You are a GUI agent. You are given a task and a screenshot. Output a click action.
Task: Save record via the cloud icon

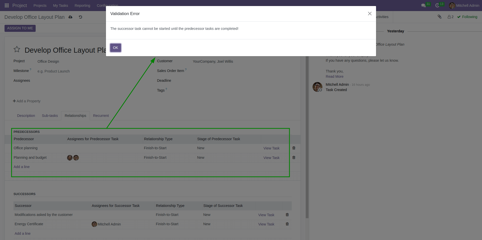70,17
